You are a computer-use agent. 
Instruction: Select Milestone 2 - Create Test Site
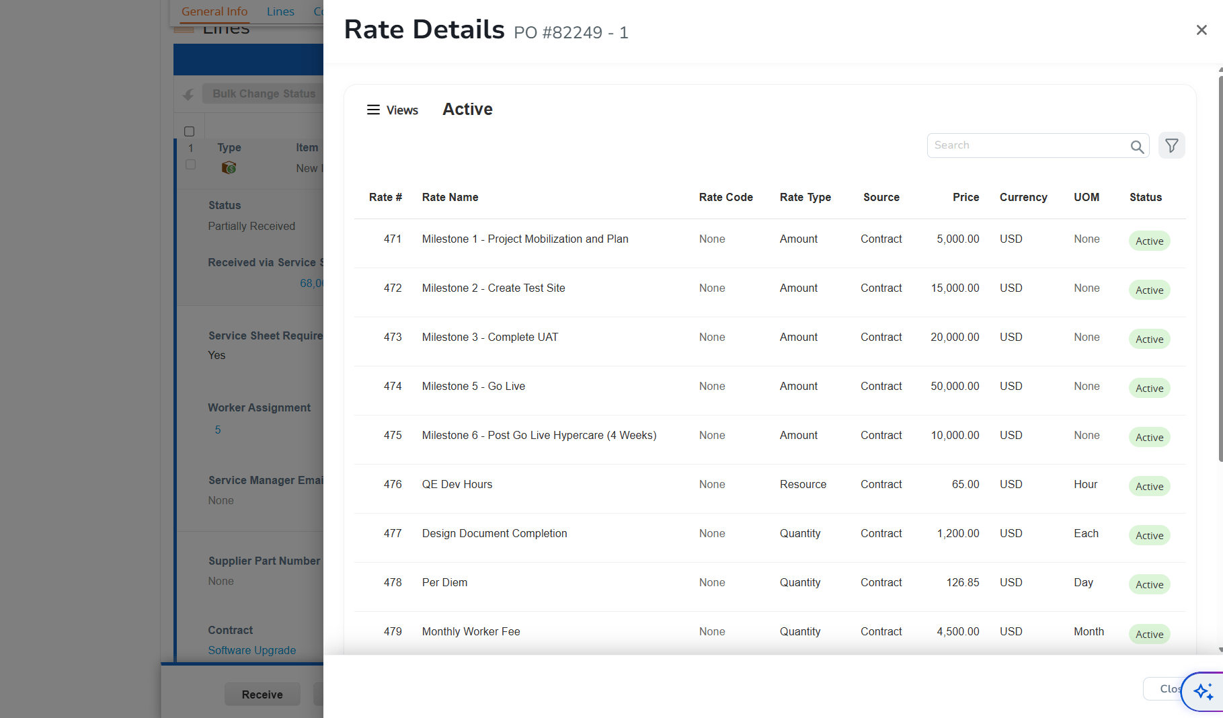(x=494, y=288)
